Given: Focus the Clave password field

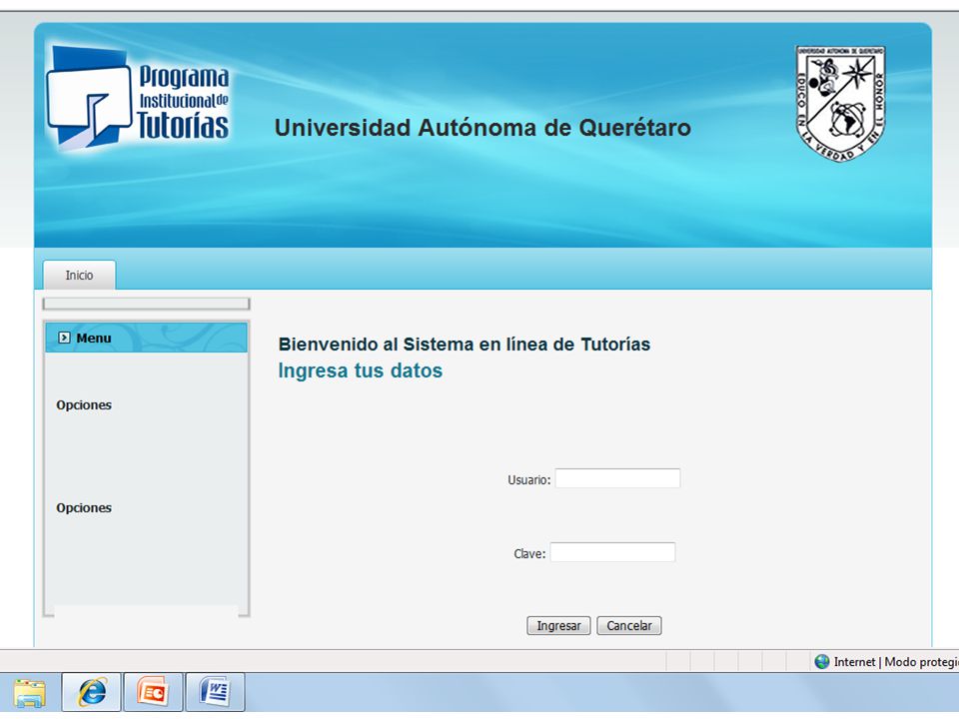Looking at the screenshot, I should pyautogui.click(x=612, y=552).
